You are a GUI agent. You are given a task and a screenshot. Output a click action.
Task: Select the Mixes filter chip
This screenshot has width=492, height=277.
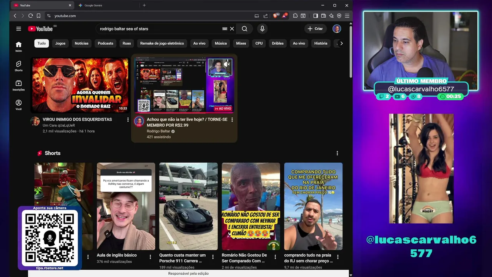click(241, 43)
